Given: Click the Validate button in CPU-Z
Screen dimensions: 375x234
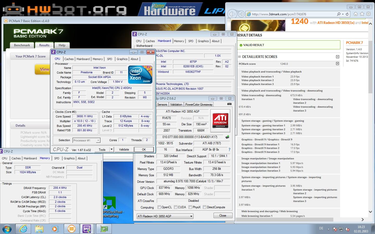Looking at the screenshot, I should (124, 149).
